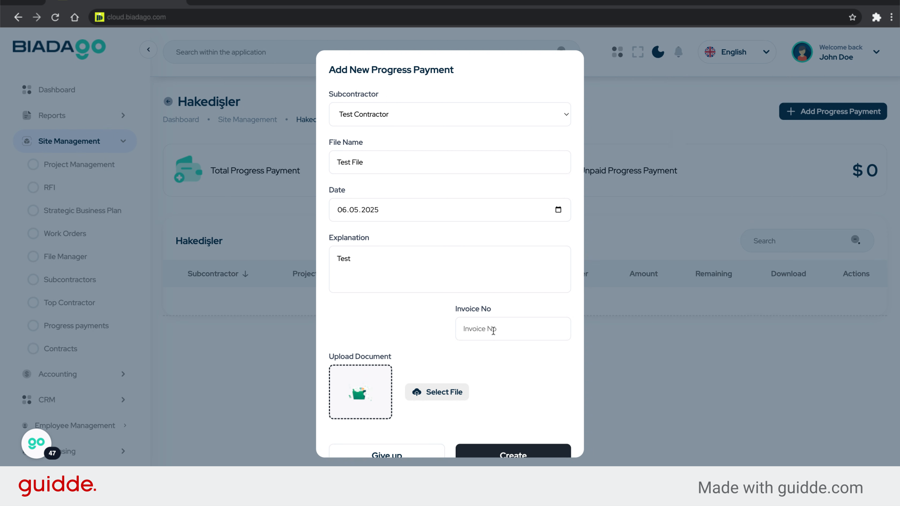Click the Invoice No input field
Image resolution: width=900 pixels, height=506 pixels.
tap(513, 329)
